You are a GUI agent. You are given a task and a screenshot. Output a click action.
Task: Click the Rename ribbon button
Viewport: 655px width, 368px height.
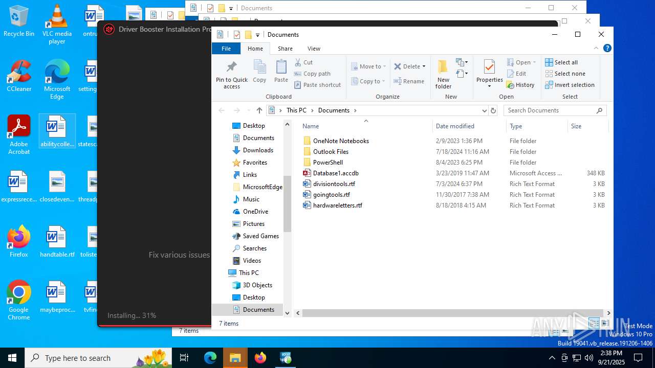click(409, 81)
